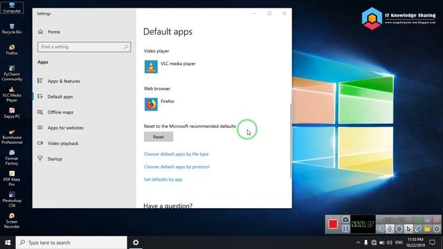Select PyCharm Community desktop shortcut
Image resolution: width=443 pixels, height=249 pixels.
(12, 73)
